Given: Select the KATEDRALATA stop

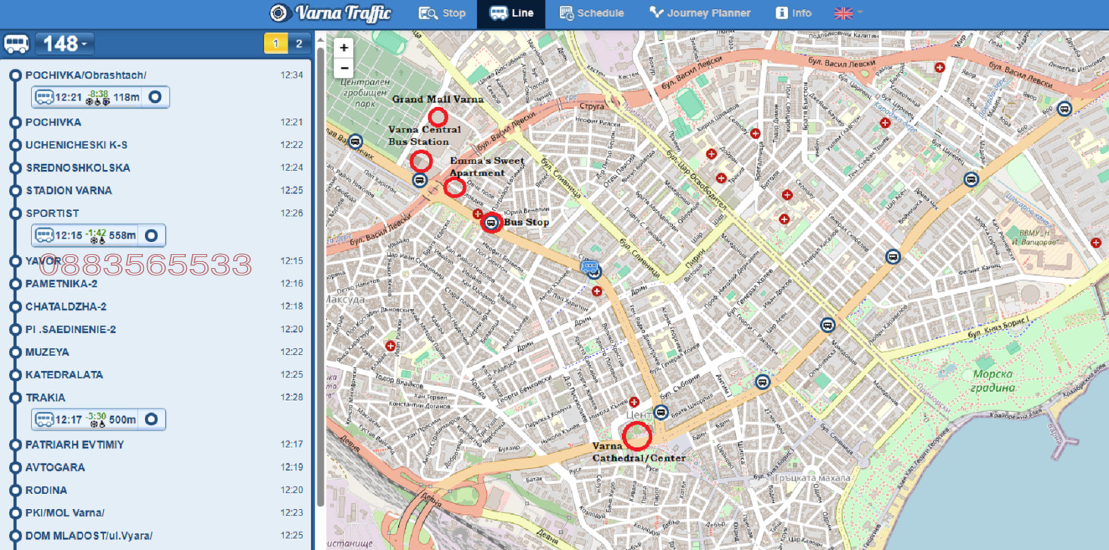Looking at the screenshot, I should [64, 375].
